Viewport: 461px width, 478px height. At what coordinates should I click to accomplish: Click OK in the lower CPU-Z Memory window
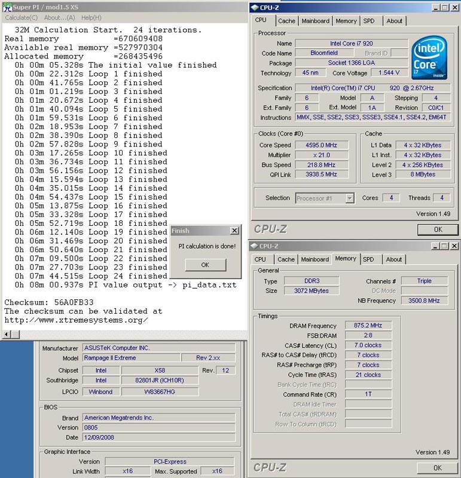[x=437, y=468]
